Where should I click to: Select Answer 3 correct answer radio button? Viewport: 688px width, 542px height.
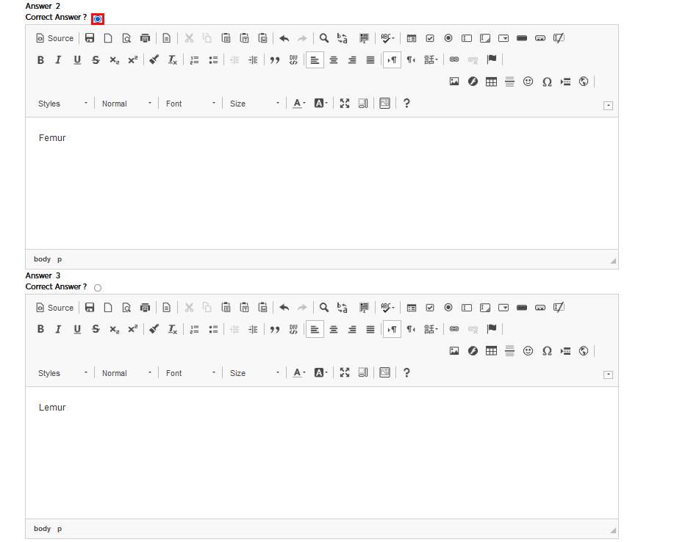pos(98,288)
